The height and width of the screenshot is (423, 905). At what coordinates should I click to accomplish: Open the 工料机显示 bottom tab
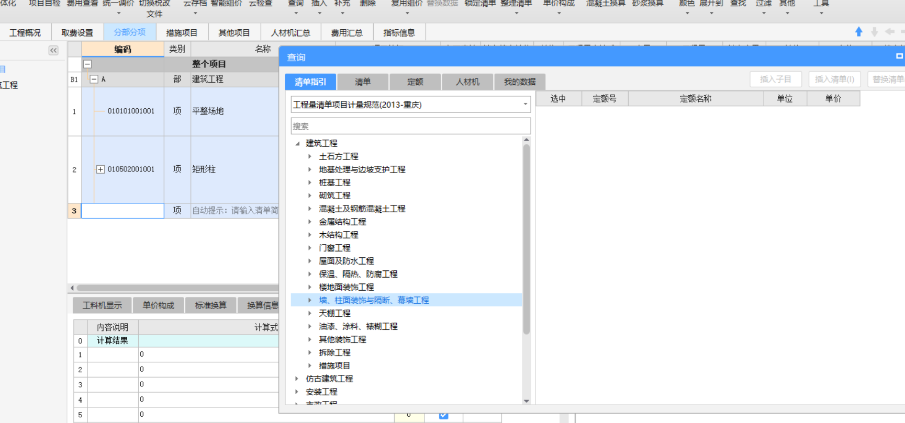[102, 305]
